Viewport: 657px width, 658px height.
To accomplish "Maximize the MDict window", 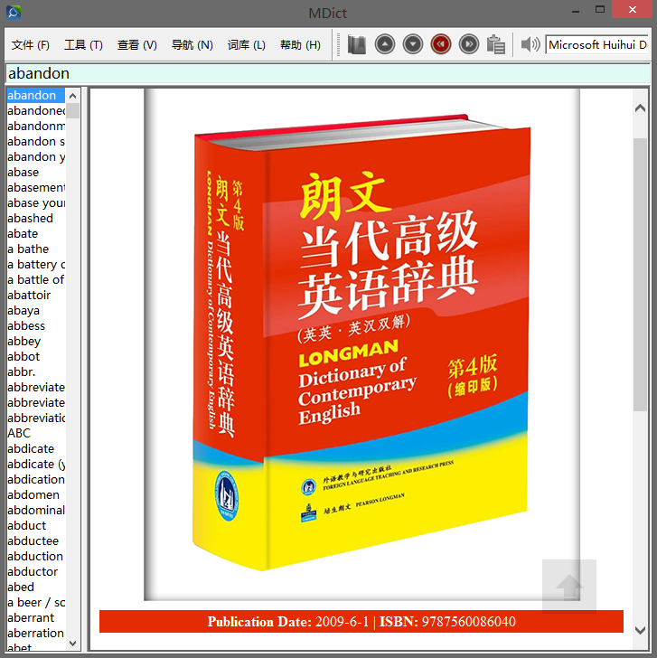I will [x=600, y=10].
